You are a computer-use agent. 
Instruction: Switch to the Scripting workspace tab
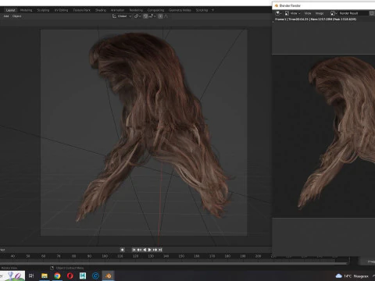[x=202, y=10]
